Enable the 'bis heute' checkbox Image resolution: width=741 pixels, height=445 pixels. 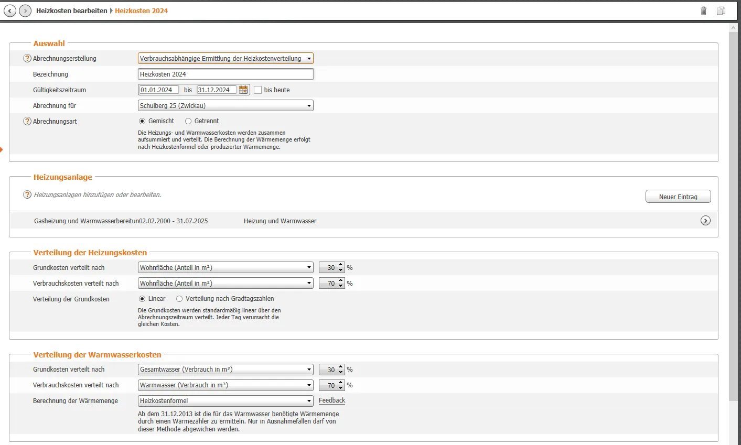coord(258,90)
